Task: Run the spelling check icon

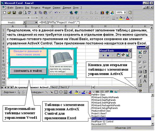Action: click(x=29, y=13)
